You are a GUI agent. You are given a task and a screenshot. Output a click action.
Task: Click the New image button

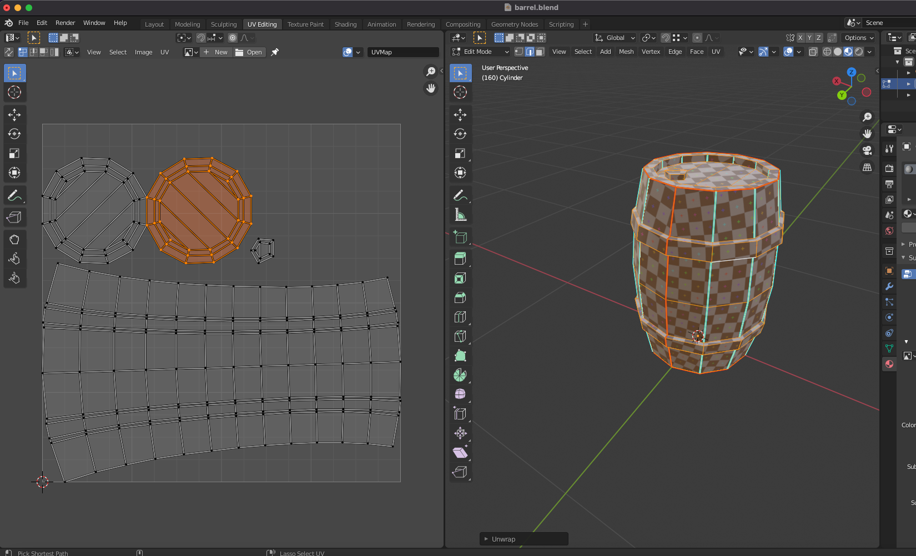click(x=216, y=52)
